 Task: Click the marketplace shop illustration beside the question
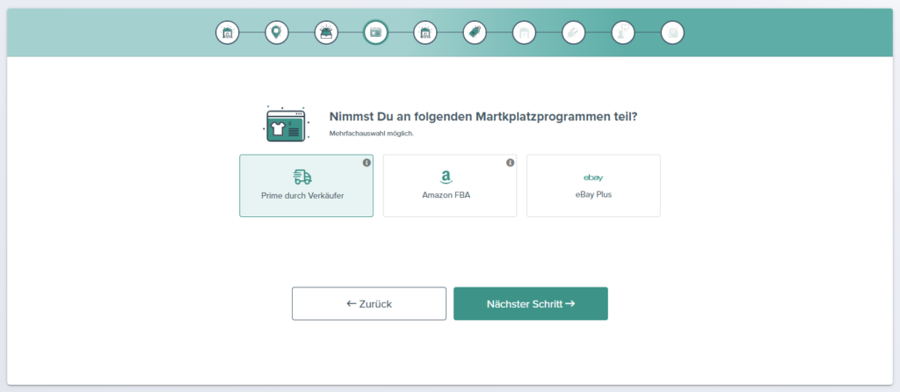[x=286, y=123]
